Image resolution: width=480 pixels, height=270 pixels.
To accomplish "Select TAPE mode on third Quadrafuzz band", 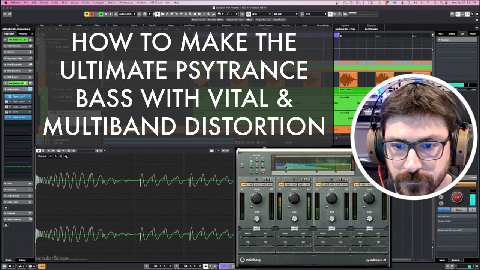I will coord(319,184).
